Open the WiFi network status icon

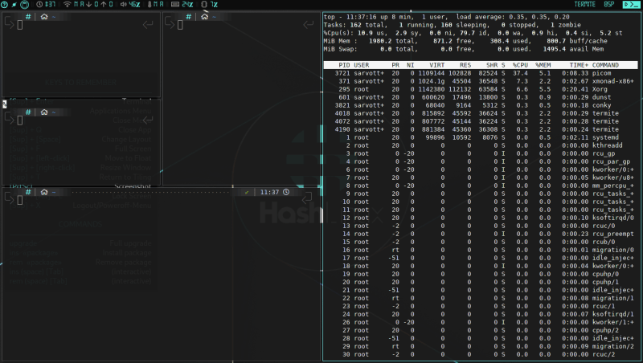click(66, 5)
